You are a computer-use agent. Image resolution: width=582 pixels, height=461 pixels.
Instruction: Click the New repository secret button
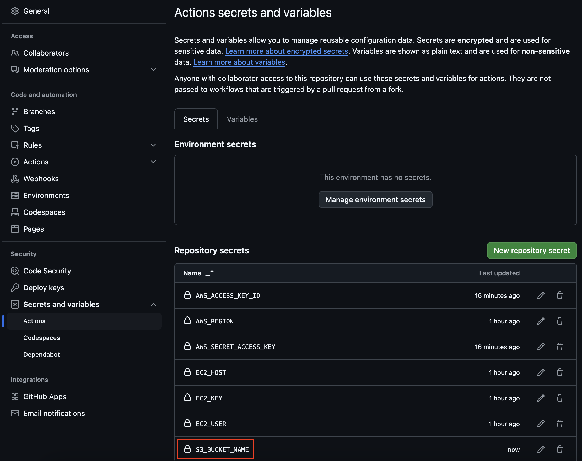click(x=531, y=250)
